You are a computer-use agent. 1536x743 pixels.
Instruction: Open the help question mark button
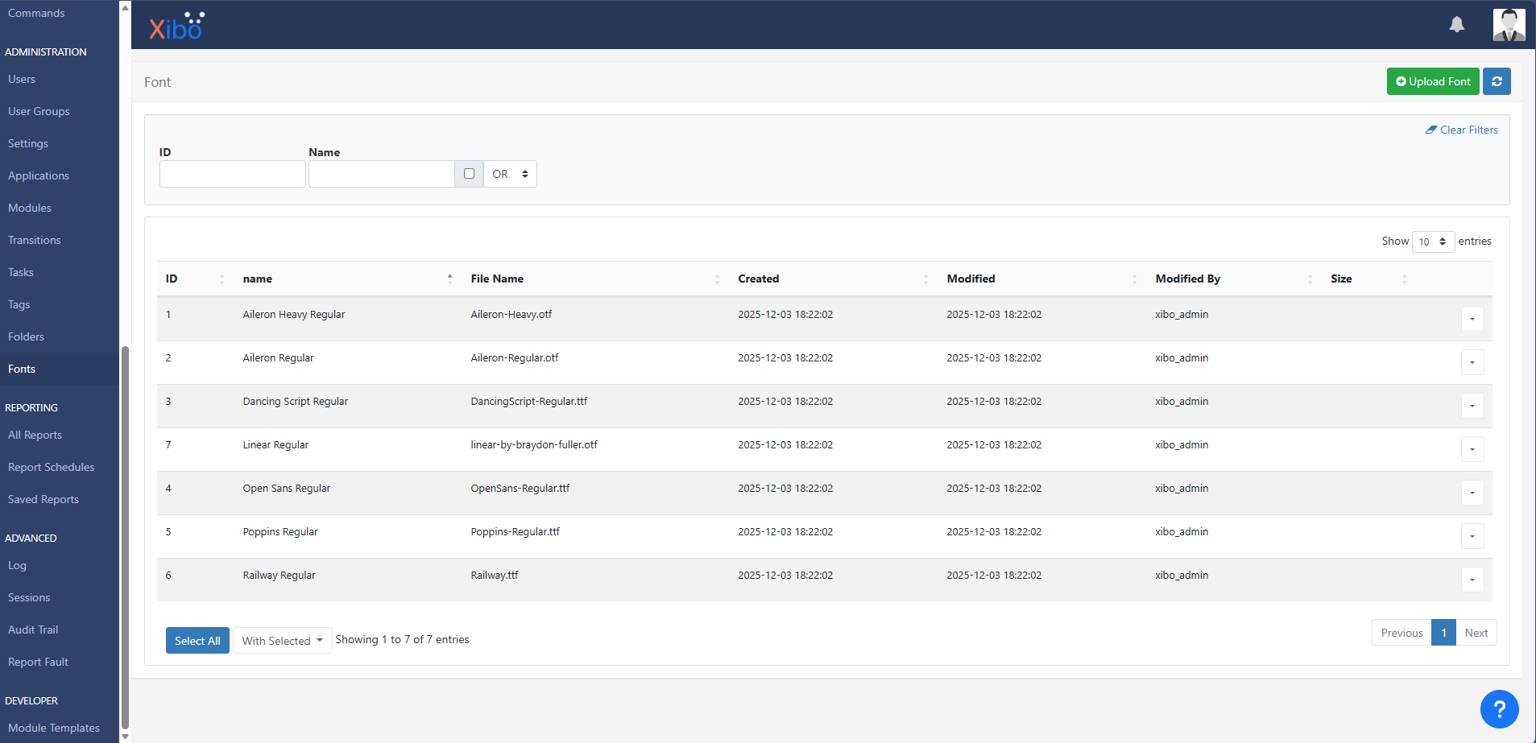click(x=1499, y=709)
